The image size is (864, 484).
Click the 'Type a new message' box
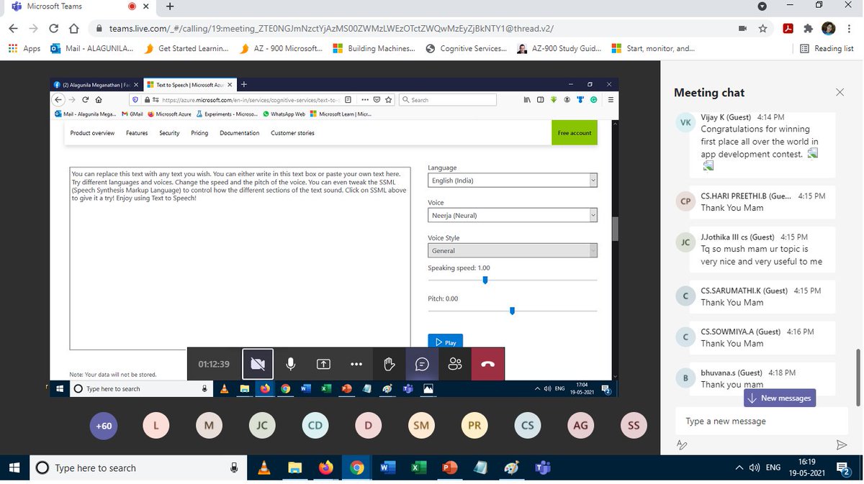point(762,421)
